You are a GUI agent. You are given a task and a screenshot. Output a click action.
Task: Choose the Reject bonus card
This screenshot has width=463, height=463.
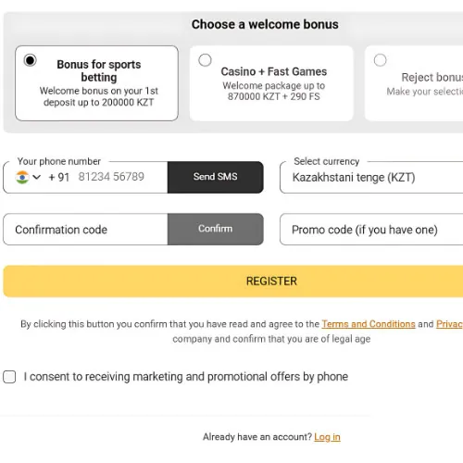[x=414, y=83]
